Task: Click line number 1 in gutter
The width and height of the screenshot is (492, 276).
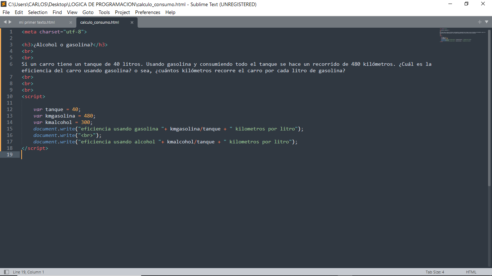Action: (11, 32)
